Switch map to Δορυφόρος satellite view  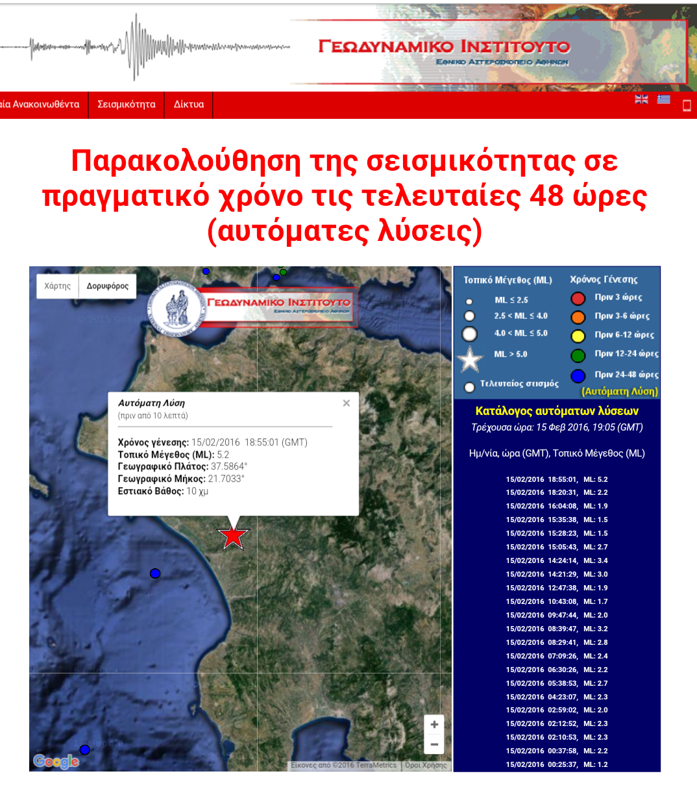pyautogui.click(x=108, y=286)
